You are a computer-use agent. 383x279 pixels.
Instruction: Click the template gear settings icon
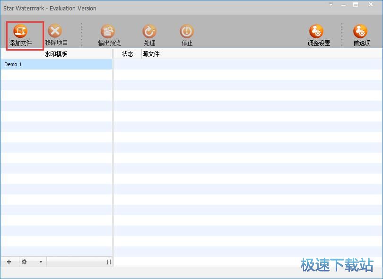[x=24, y=262]
